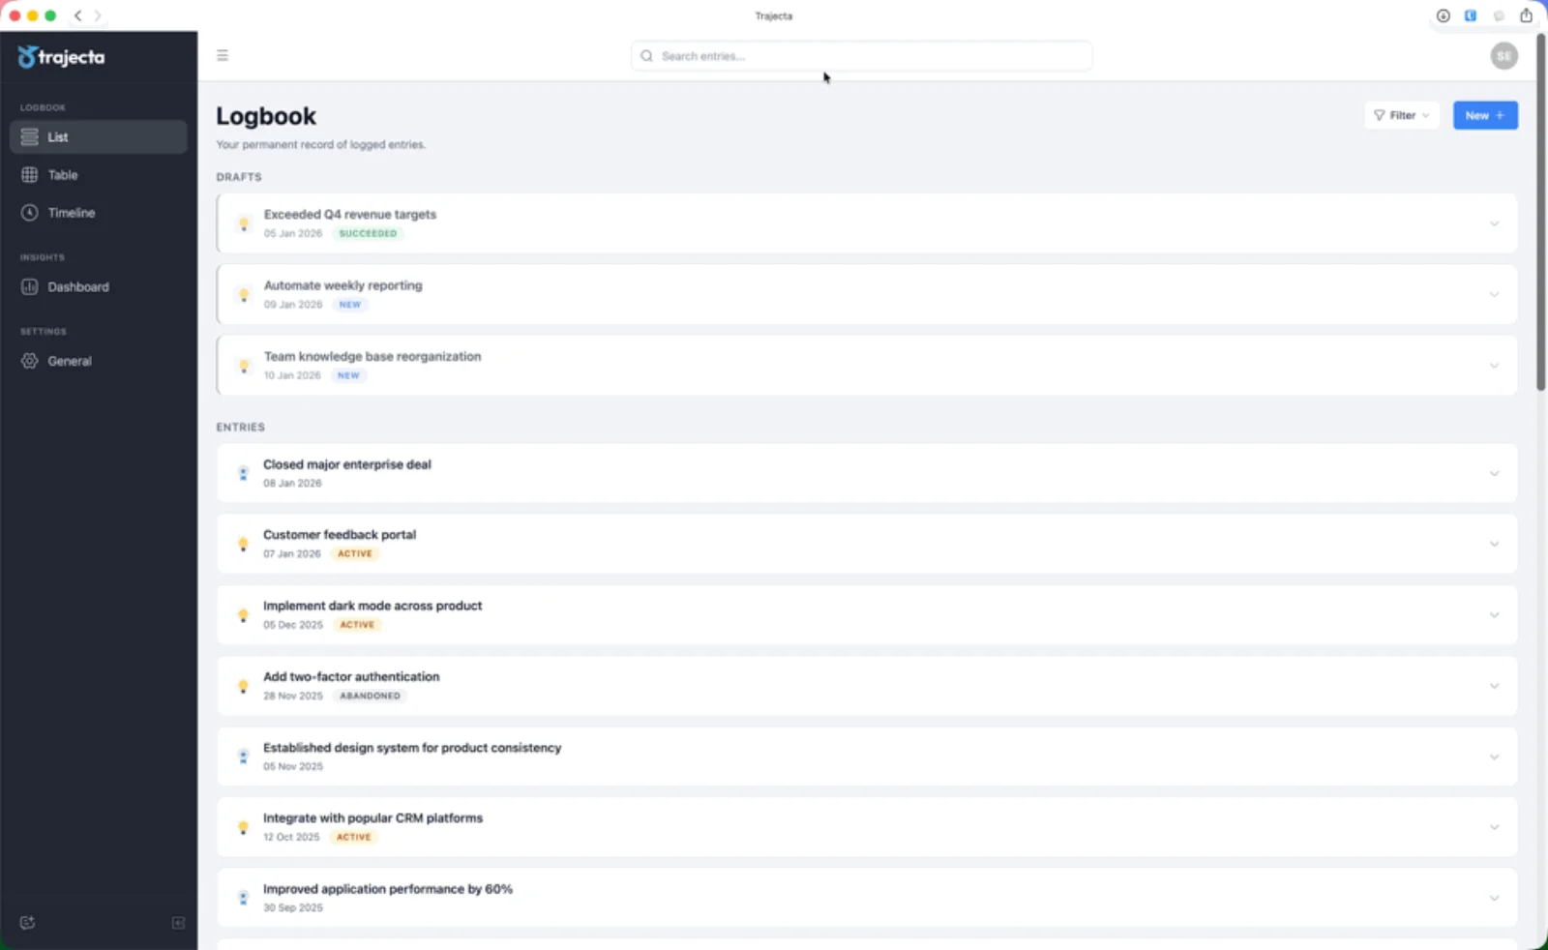Focus the Search entries field
The image size is (1548, 950).
[x=861, y=56]
